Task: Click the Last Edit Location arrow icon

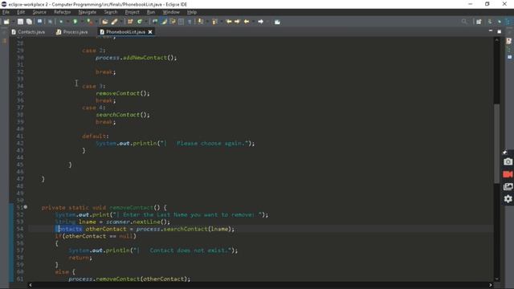Action: [x=229, y=22]
